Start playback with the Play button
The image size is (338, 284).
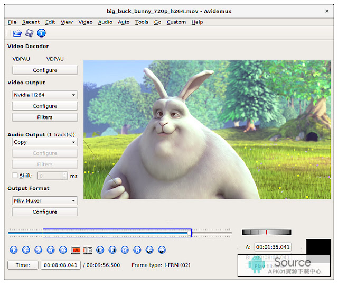click(x=14, y=250)
